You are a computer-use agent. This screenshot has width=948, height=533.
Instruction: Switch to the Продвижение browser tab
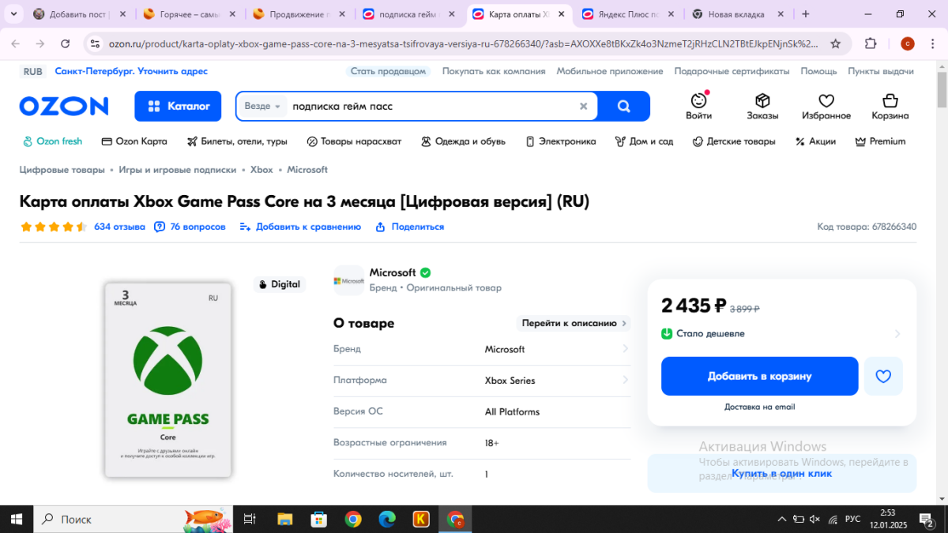300,14
